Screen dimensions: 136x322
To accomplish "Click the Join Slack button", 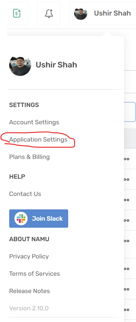I will pyautogui.click(x=39, y=219).
